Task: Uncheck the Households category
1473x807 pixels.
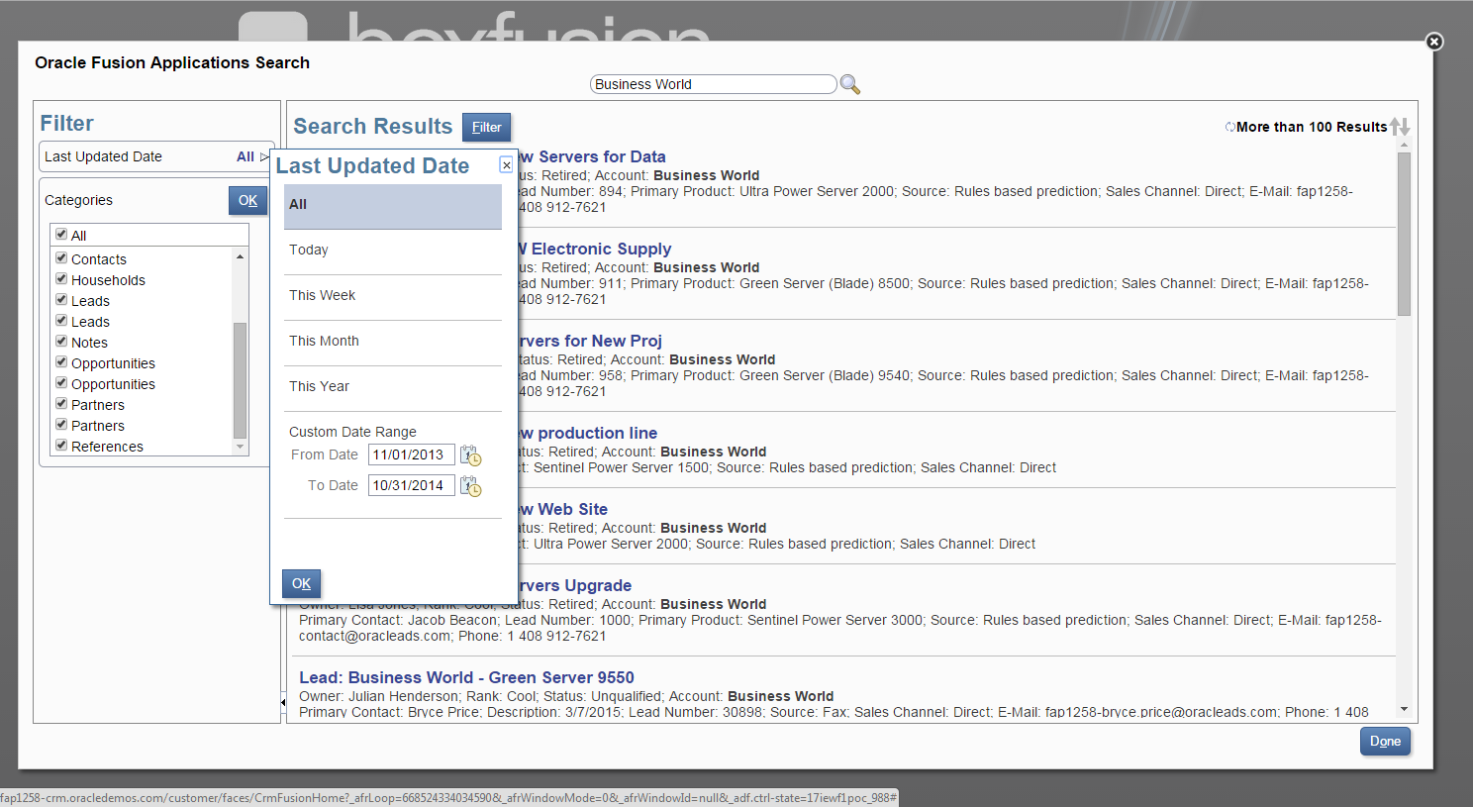Action: click(61, 279)
